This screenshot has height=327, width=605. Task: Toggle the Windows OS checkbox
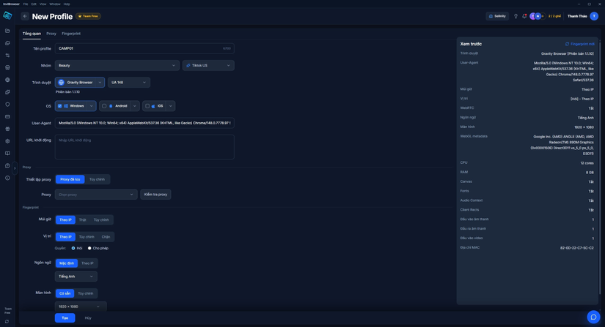coord(60,106)
